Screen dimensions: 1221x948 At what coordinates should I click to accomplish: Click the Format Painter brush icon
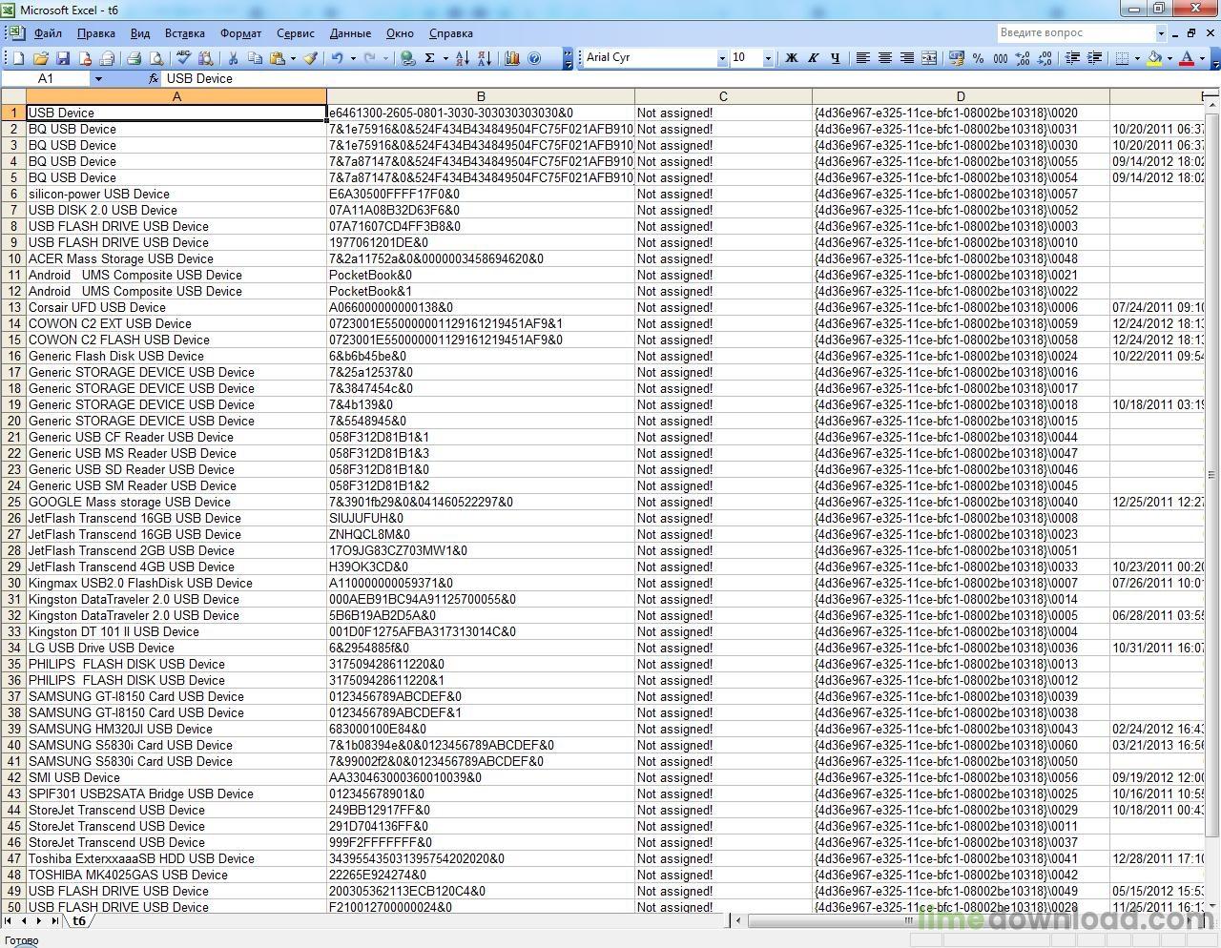311,58
